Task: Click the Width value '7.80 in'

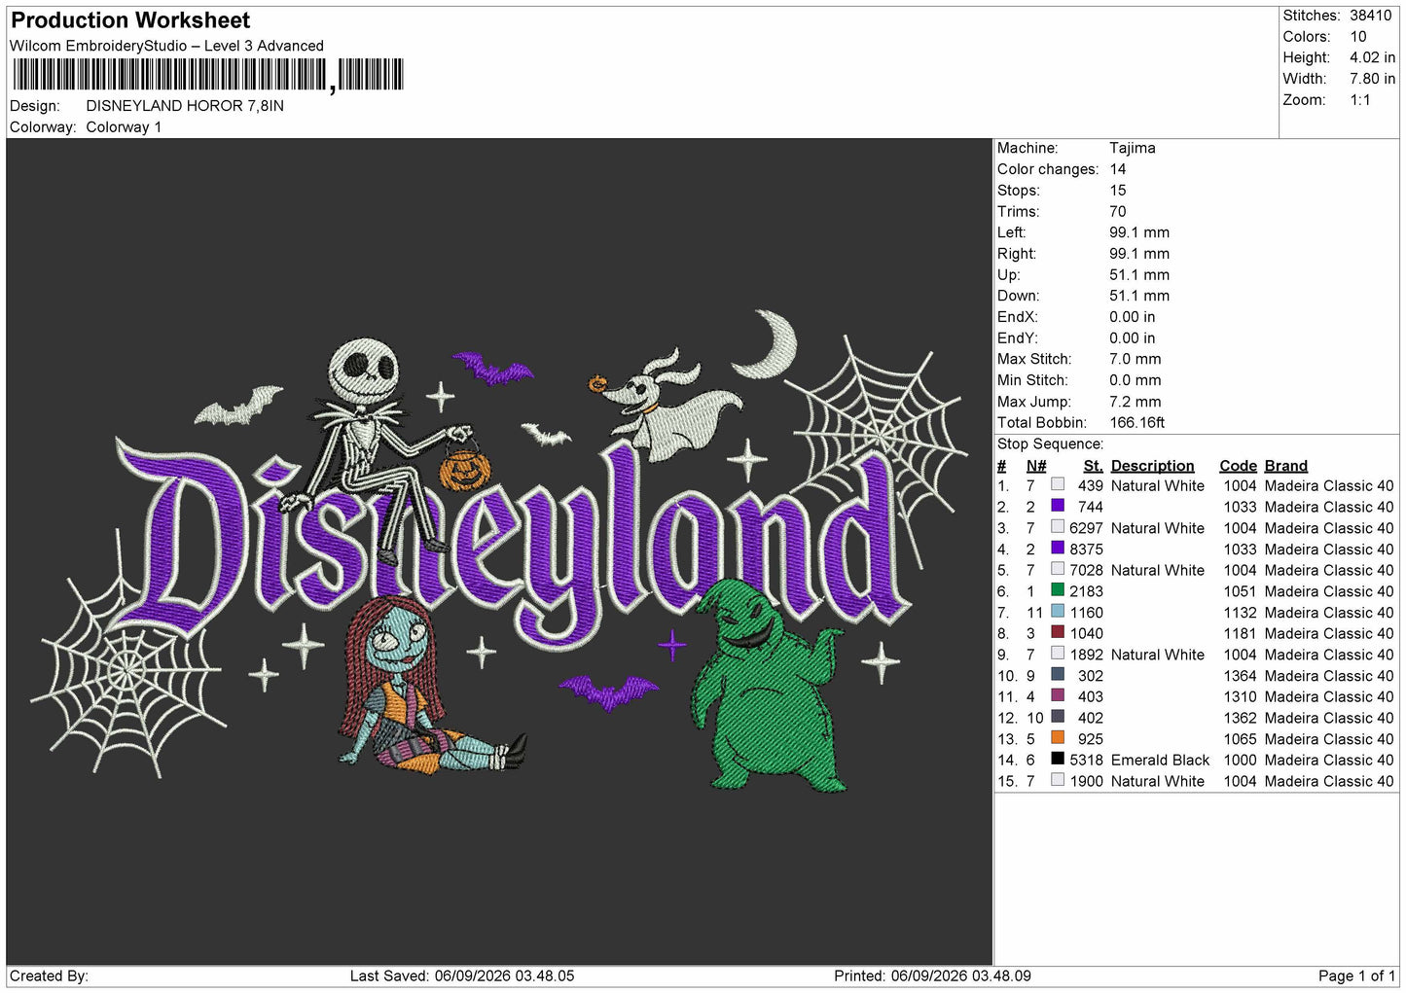Action: click(x=1372, y=79)
